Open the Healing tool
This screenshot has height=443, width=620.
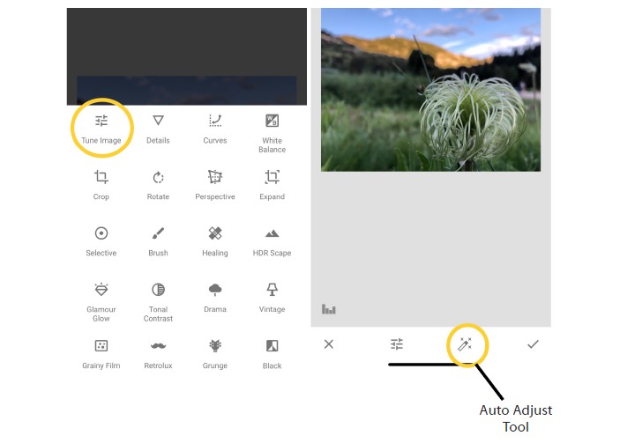pyautogui.click(x=215, y=241)
